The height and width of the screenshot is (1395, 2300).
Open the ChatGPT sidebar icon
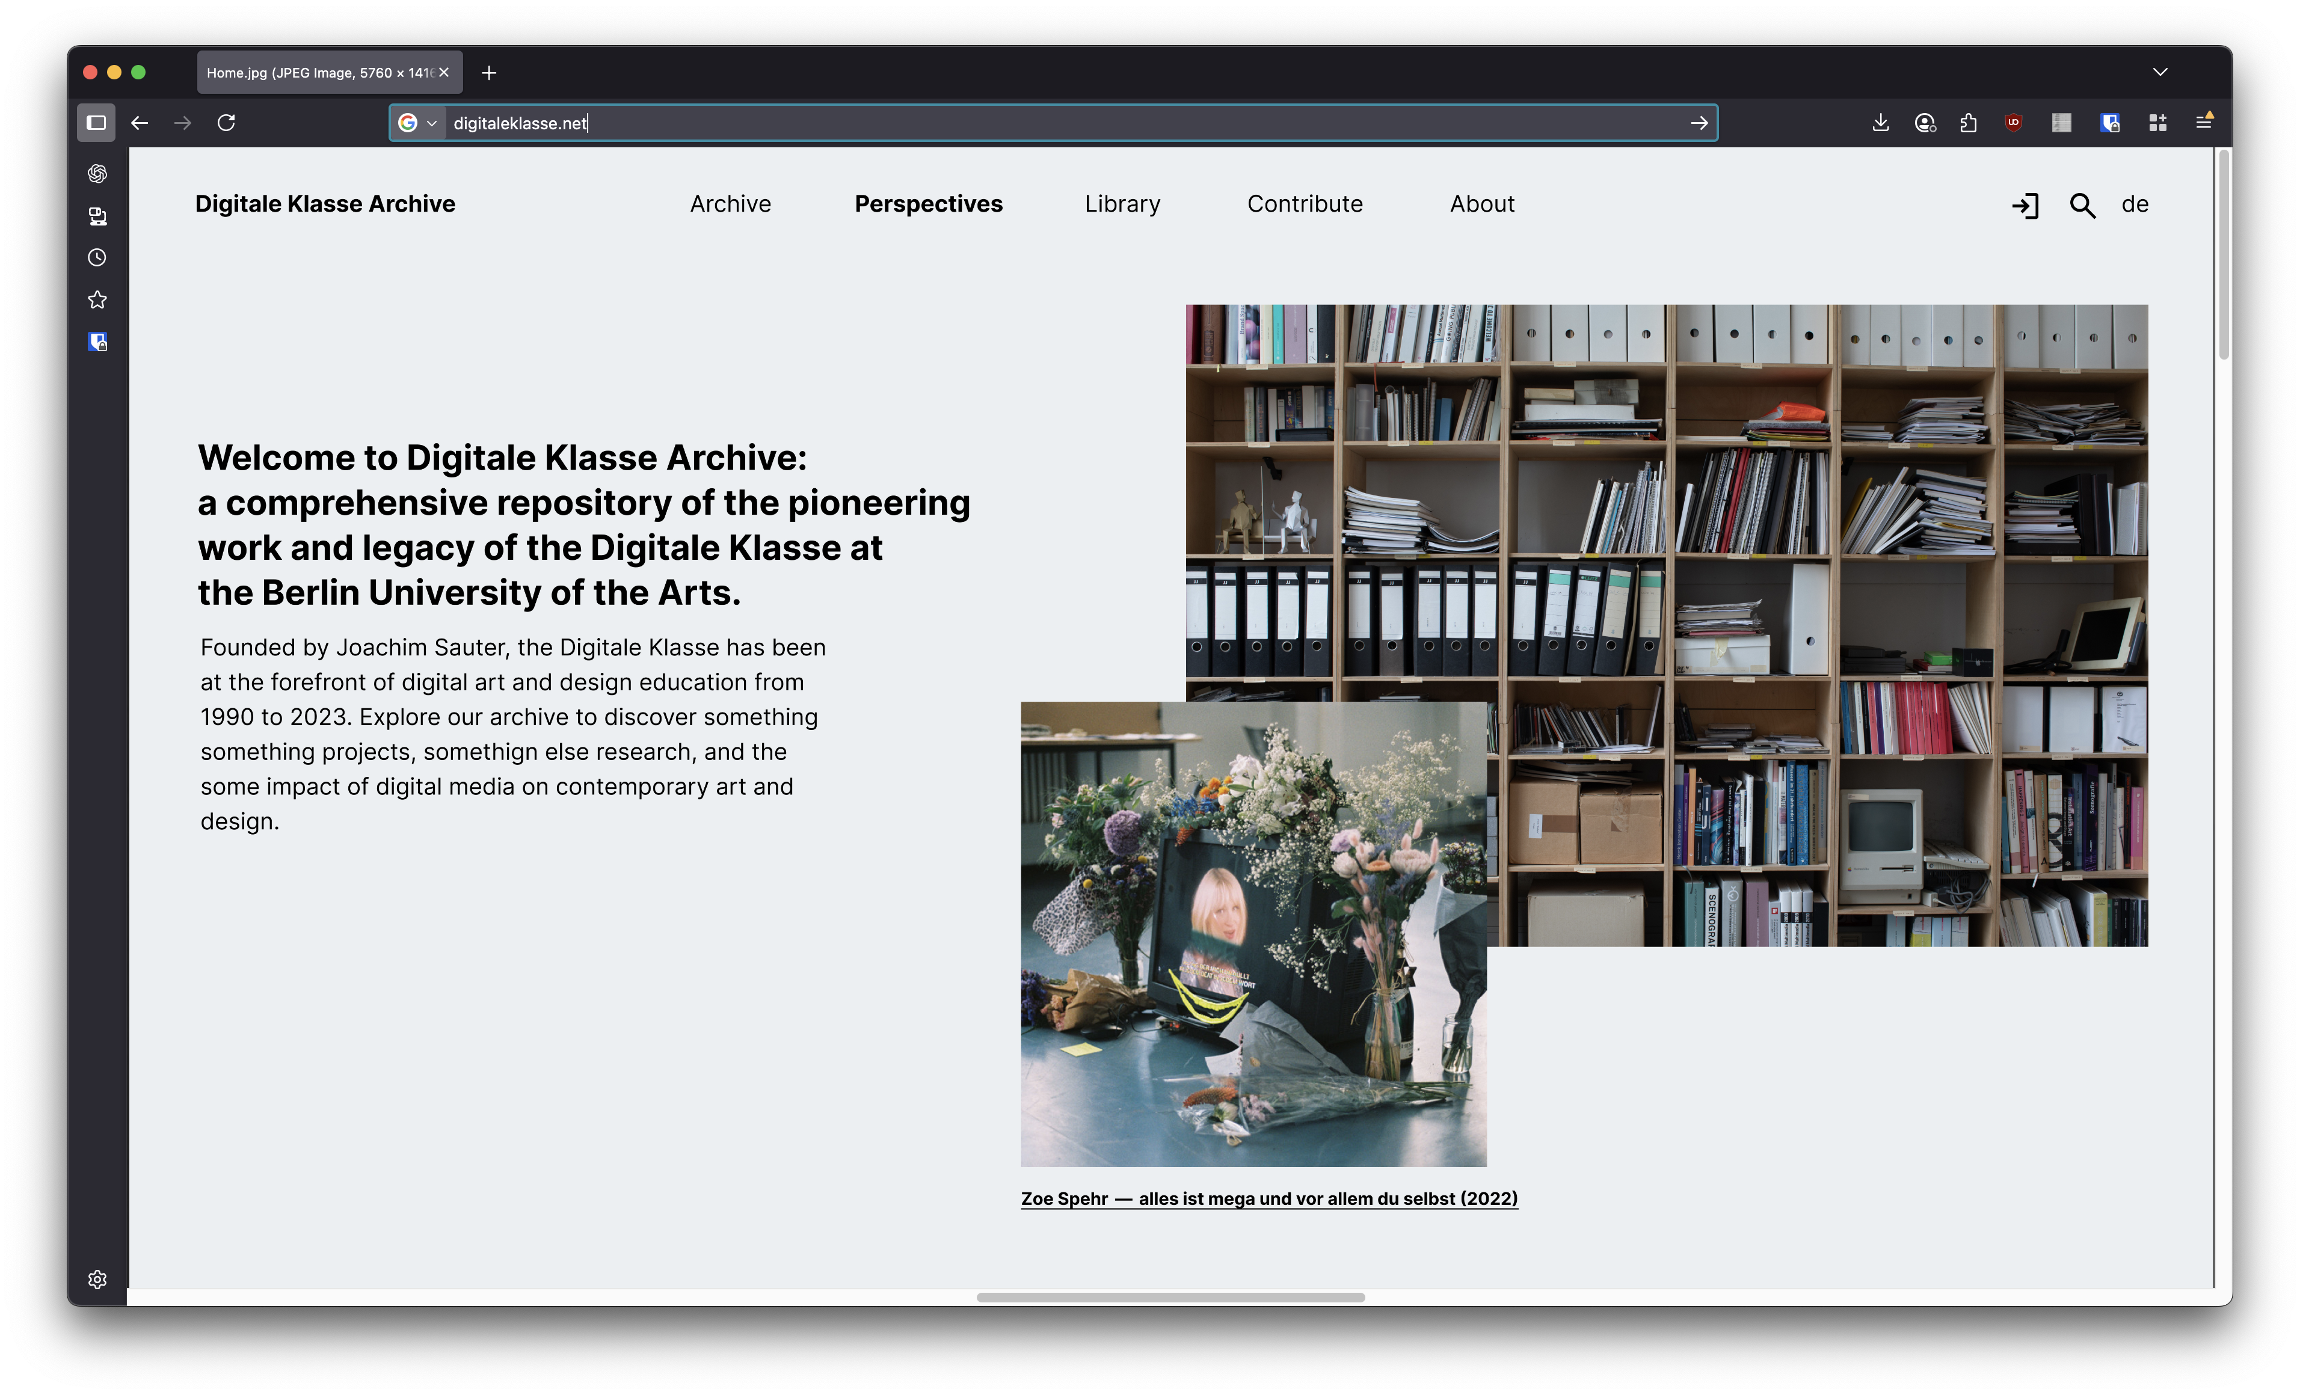(97, 174)
